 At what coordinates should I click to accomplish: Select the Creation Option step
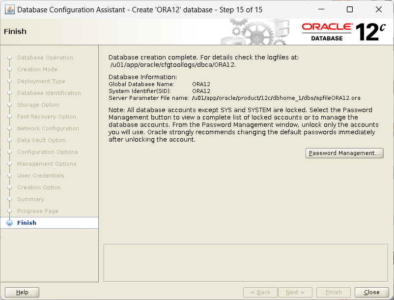pos(39,187)
